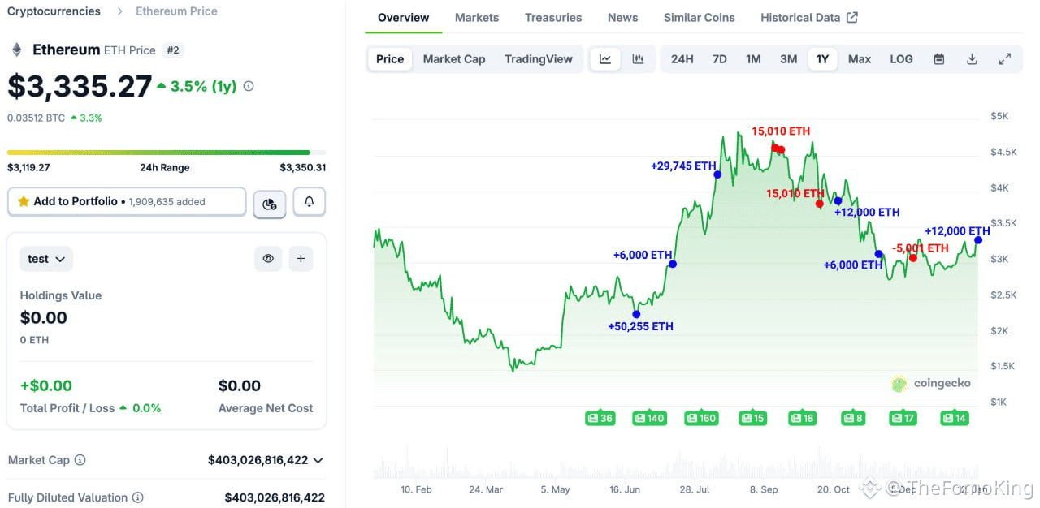
Task: Follow the Cryptocurrencies breadcrumb link
Action: pyautogui.click(x=54, y=11)
